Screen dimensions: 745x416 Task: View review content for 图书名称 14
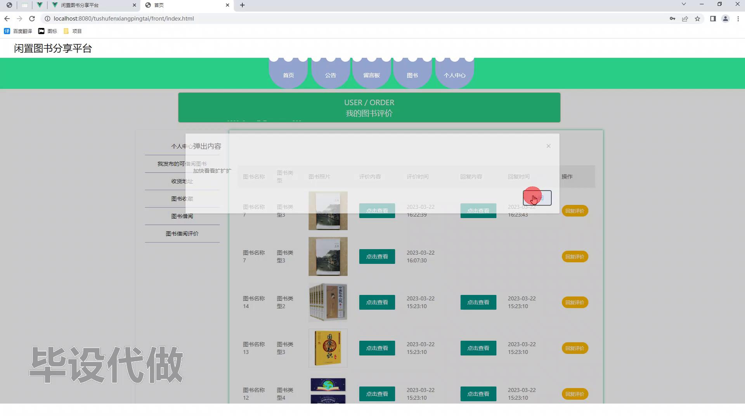click(x=377, y=302)
